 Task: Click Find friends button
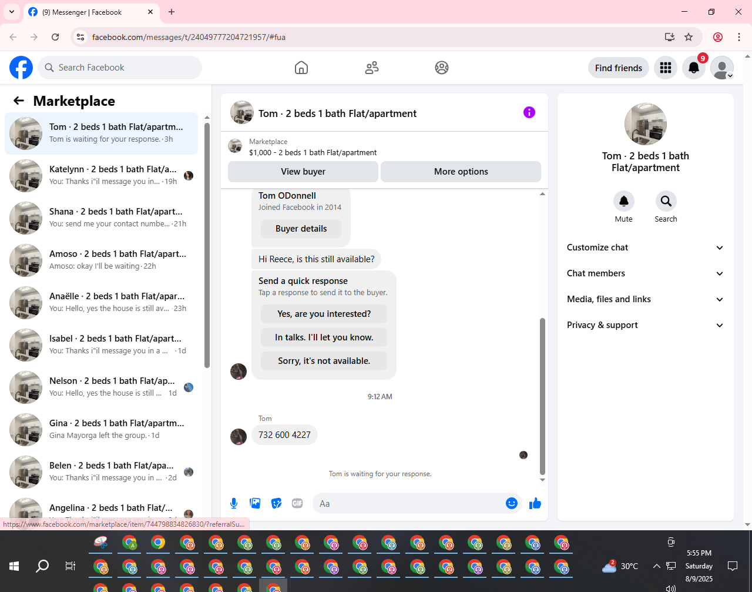pos(619,68)
